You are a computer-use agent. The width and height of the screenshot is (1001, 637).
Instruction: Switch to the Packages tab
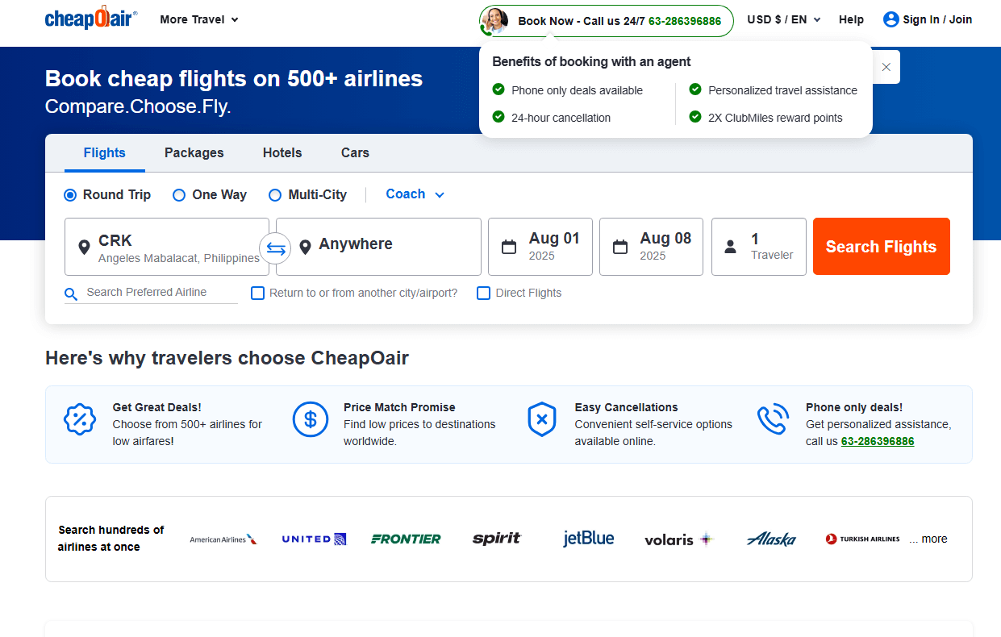pyautogui.click(x=194, y=152)
